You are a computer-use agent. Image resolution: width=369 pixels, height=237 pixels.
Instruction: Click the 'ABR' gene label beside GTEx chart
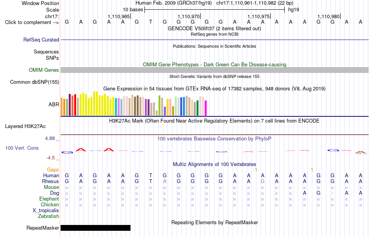pyautogui.click(x=54, y=104)
